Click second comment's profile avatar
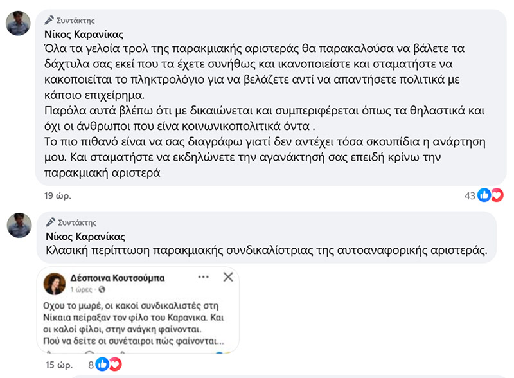This screenshot has height=378, width=514. point(19,225)
